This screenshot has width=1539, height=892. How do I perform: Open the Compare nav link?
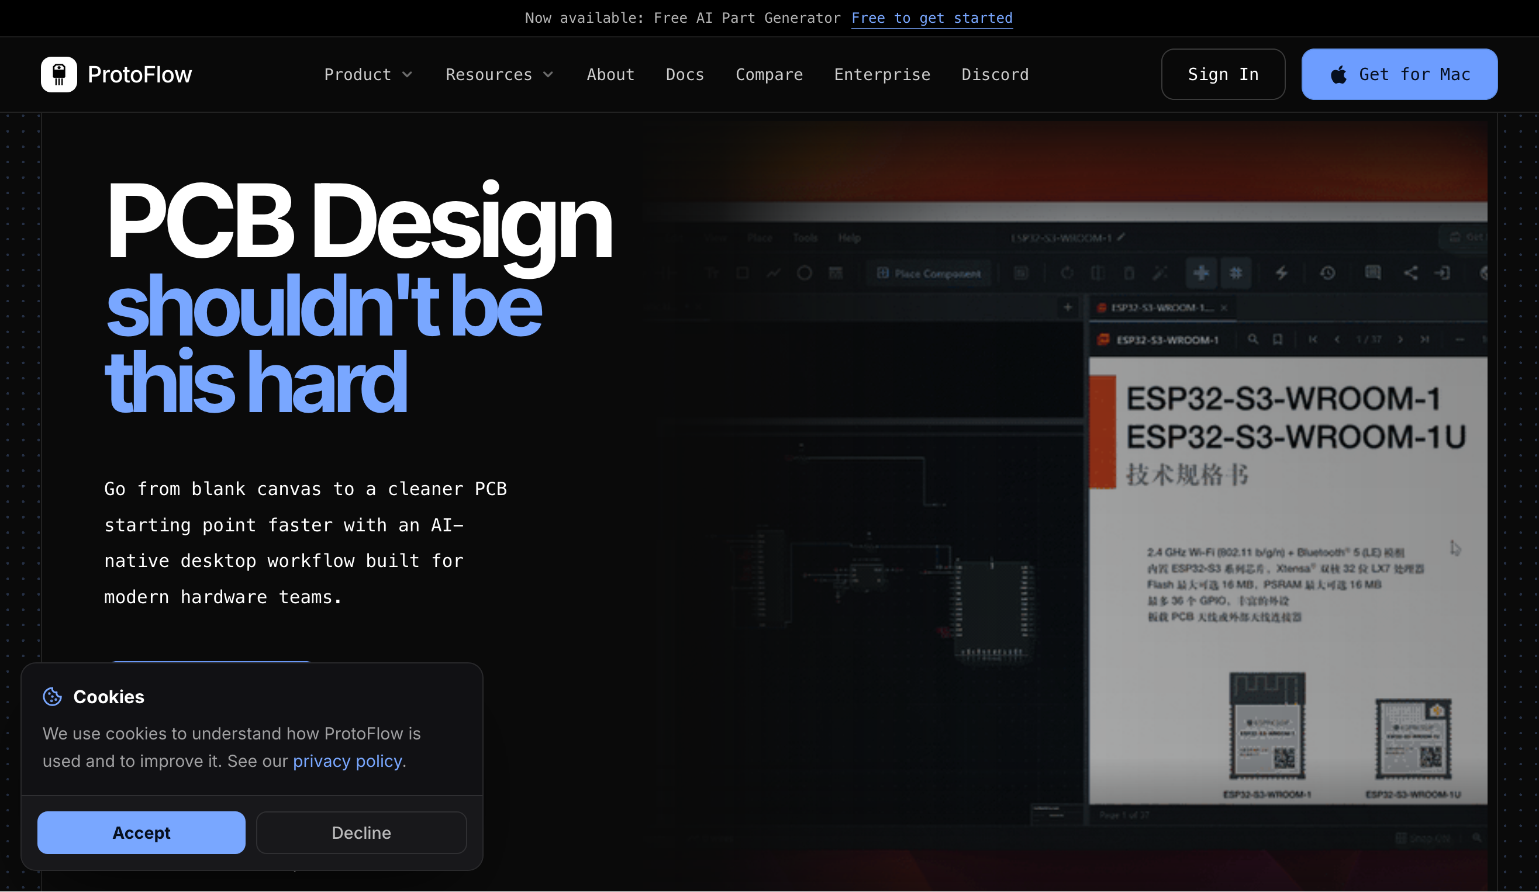pos(769,74)
